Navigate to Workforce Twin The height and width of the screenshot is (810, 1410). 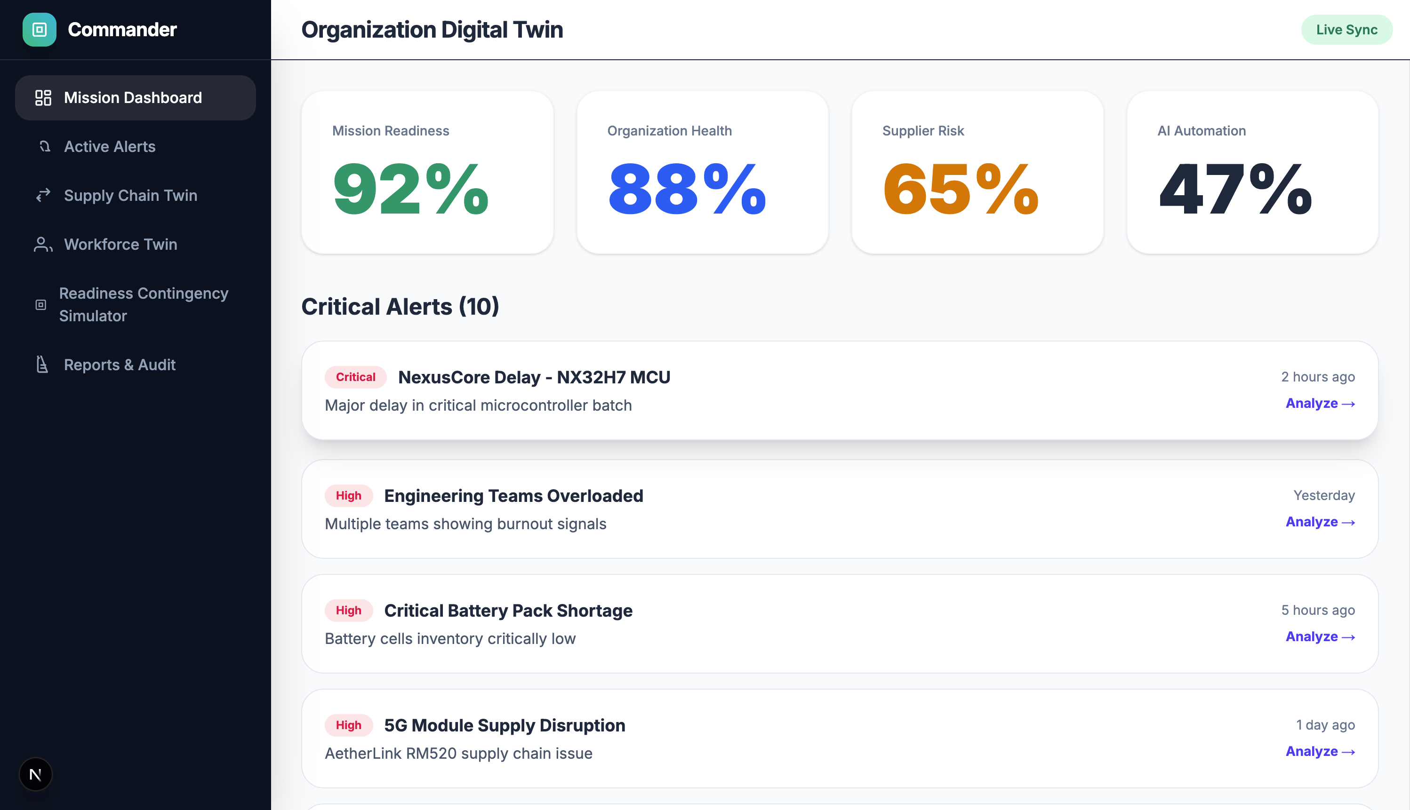[x=135, y=244]
